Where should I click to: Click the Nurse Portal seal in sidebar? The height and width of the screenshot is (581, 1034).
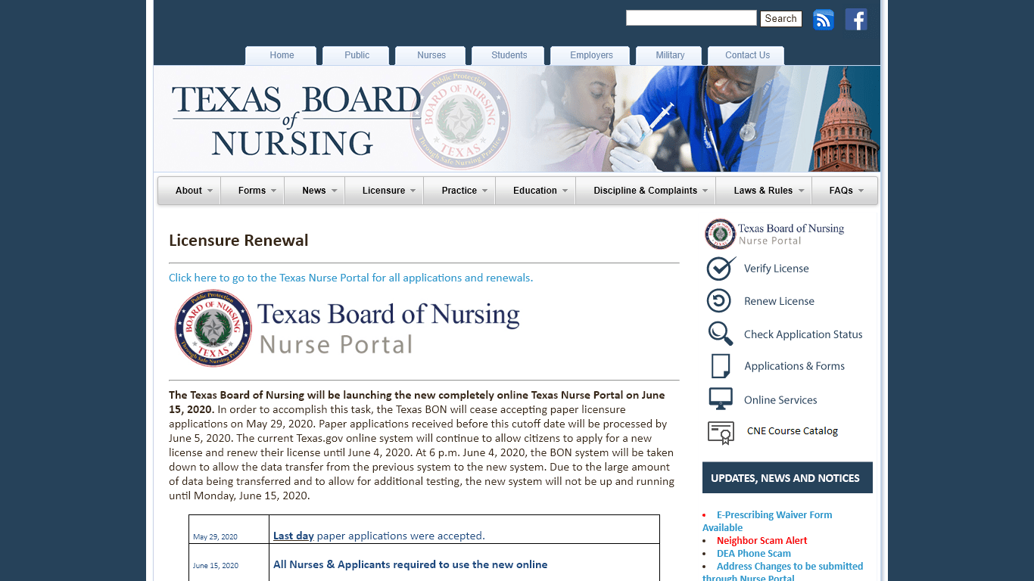coord(720,234)
